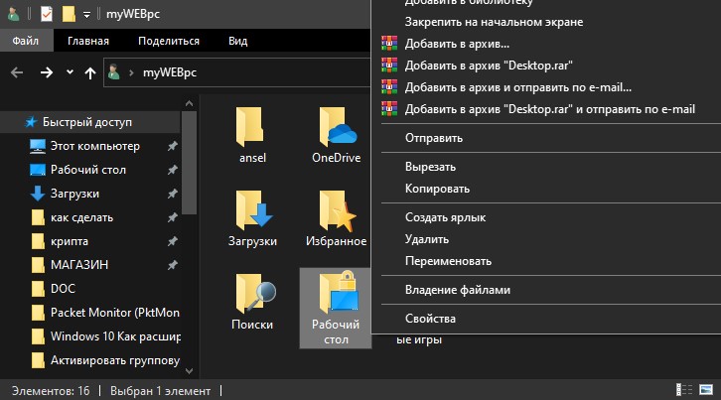721x400 pixels.
Task: Click Элементов: 16 in status bar
Action: click(51, 391)
